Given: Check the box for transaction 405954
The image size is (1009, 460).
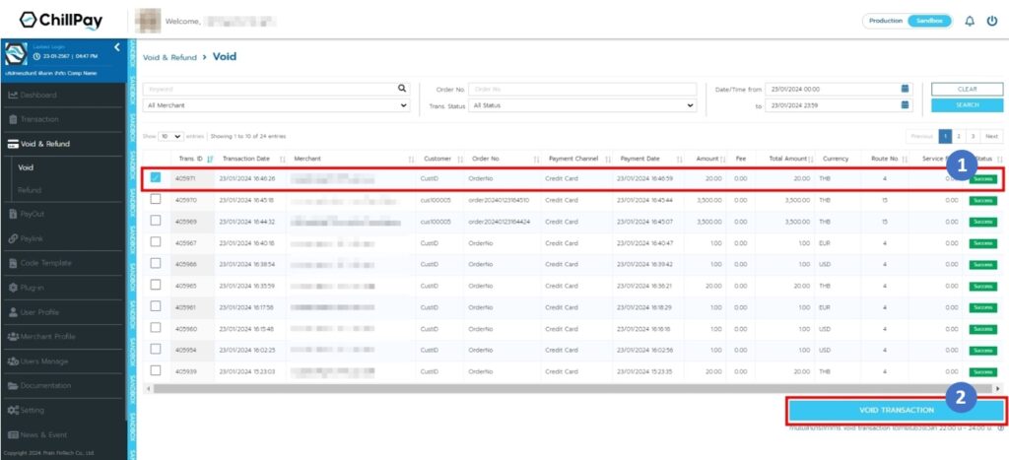Looking at the screenshot, I should point(155,349).
